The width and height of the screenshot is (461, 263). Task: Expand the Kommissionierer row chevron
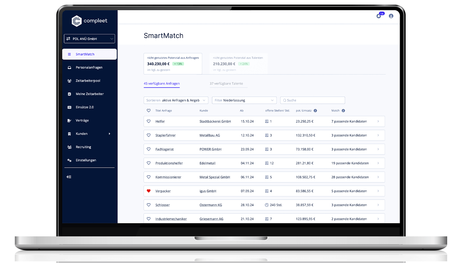click(378, 177)
